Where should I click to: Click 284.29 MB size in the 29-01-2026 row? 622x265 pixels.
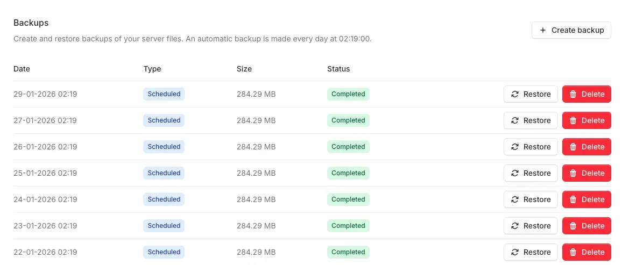point(256,94)
